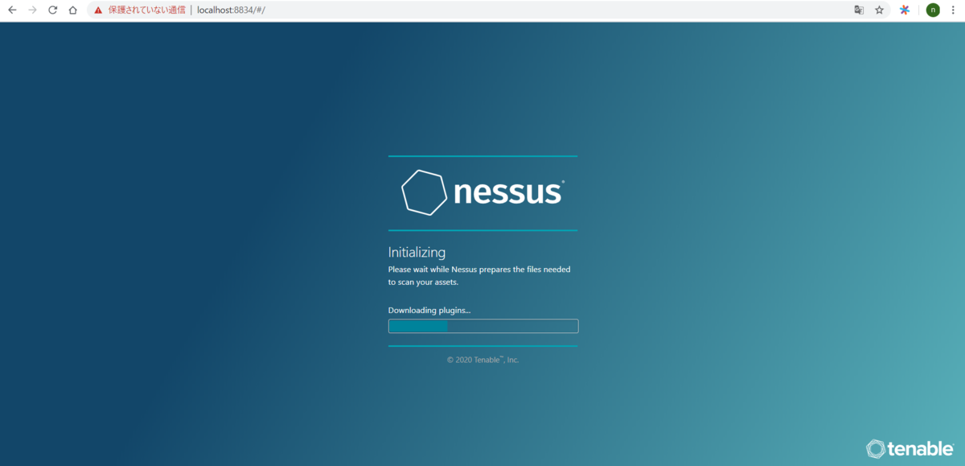This screenshot has width=965, height=466.
Task: Bookmark this page with the star icon
Action: (880, 10)
